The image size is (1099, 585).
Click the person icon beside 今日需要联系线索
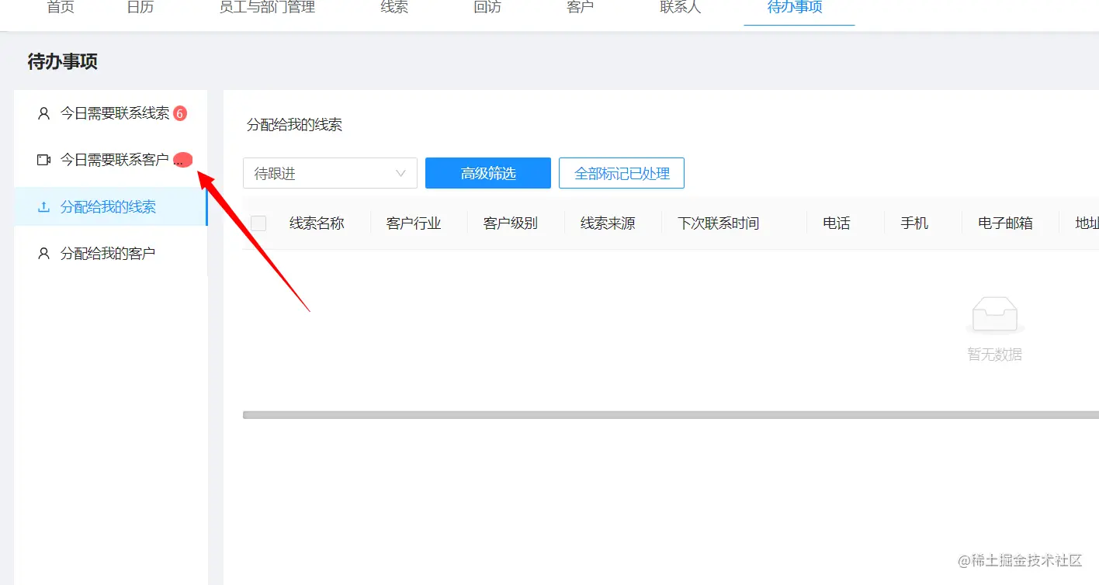click(x=43, y=113)
